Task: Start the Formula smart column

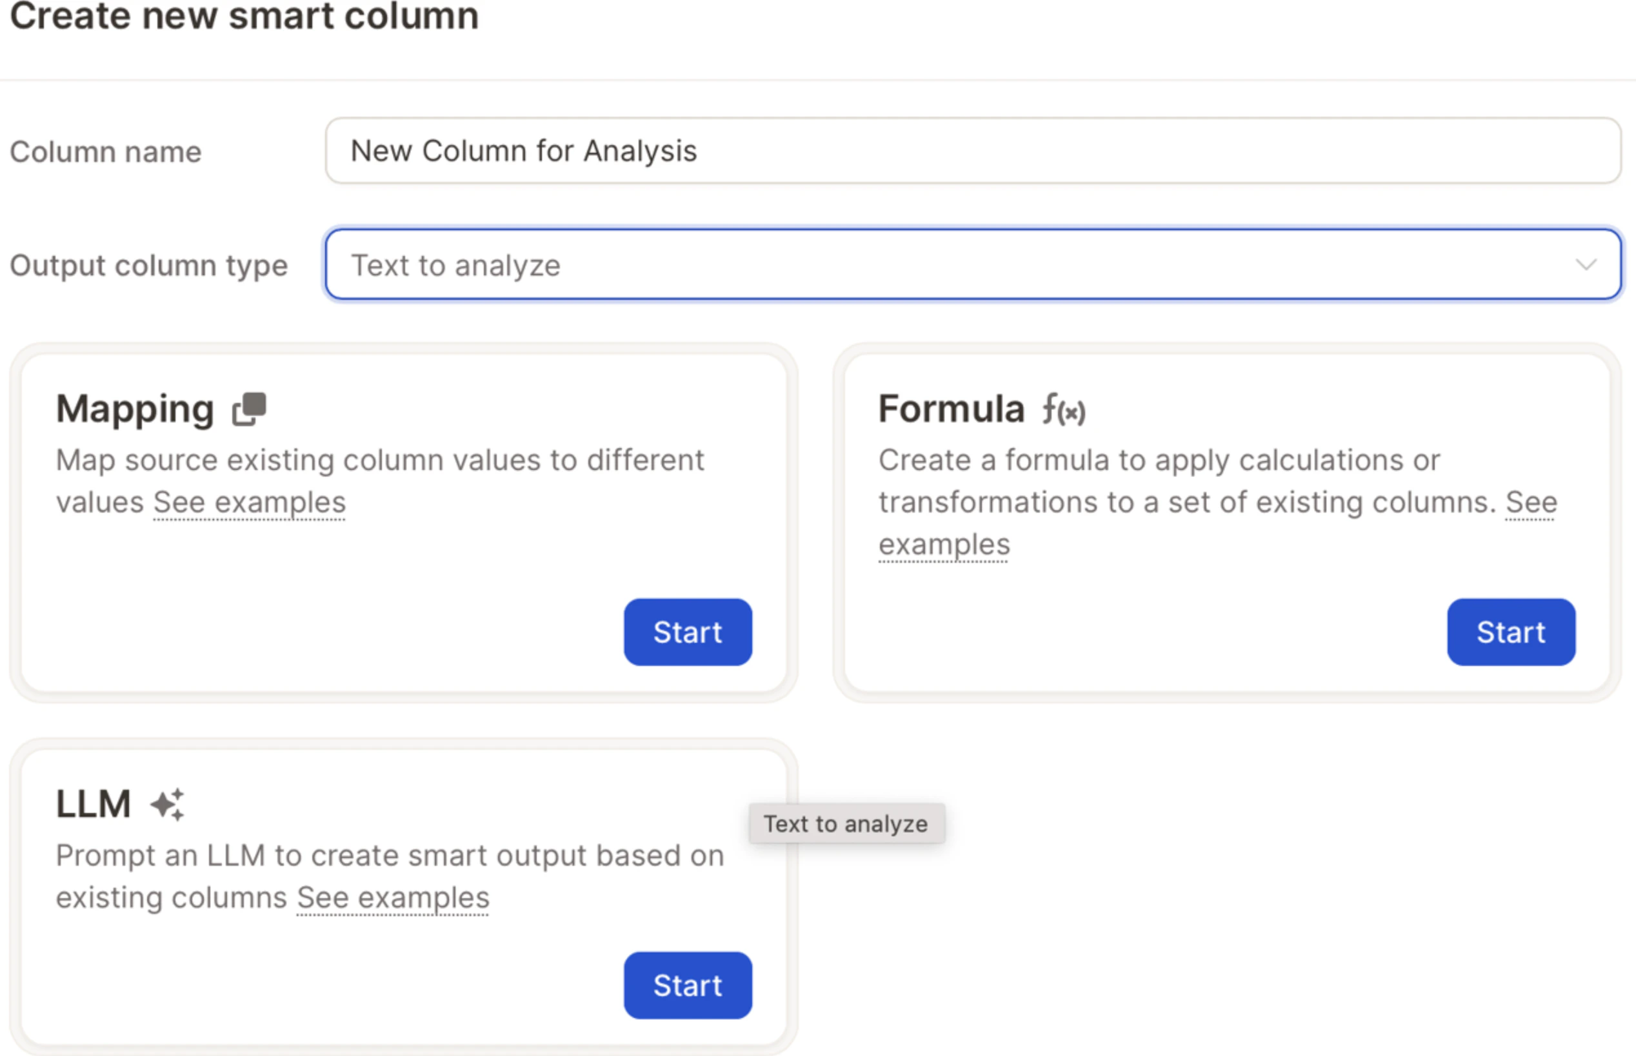Action: tap(1510, 632)
